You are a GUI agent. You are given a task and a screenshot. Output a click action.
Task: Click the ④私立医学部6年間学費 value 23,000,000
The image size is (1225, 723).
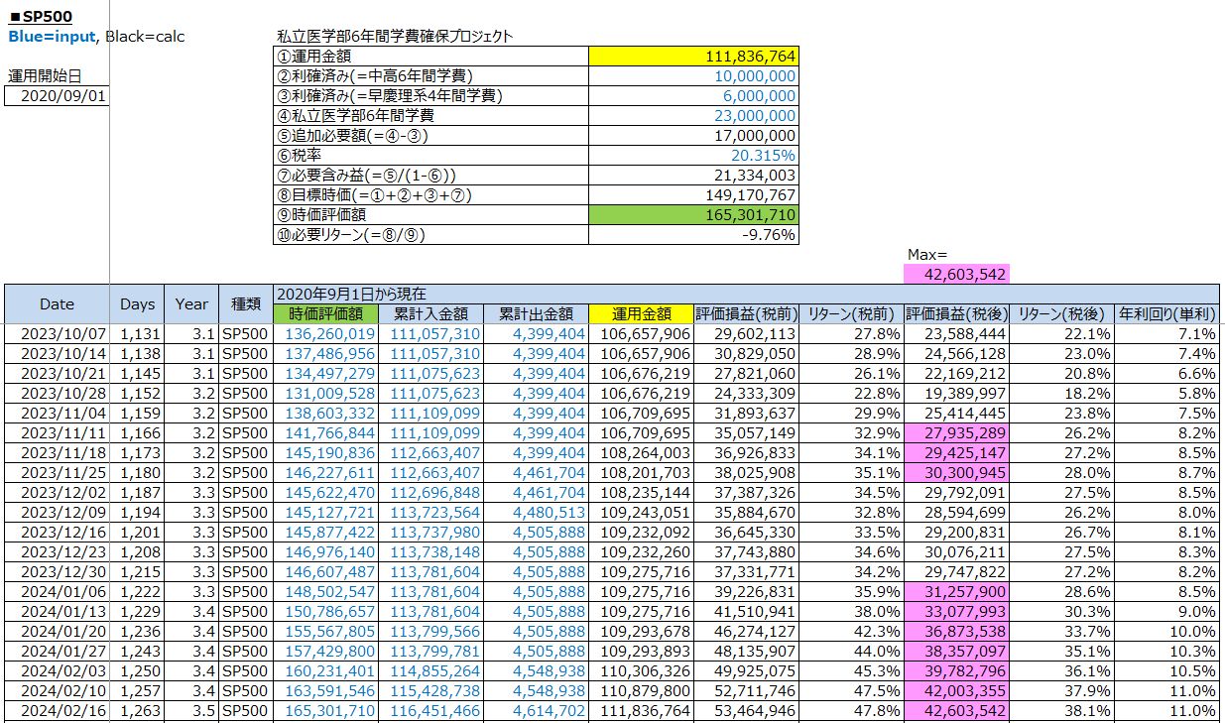click(692, 116)
